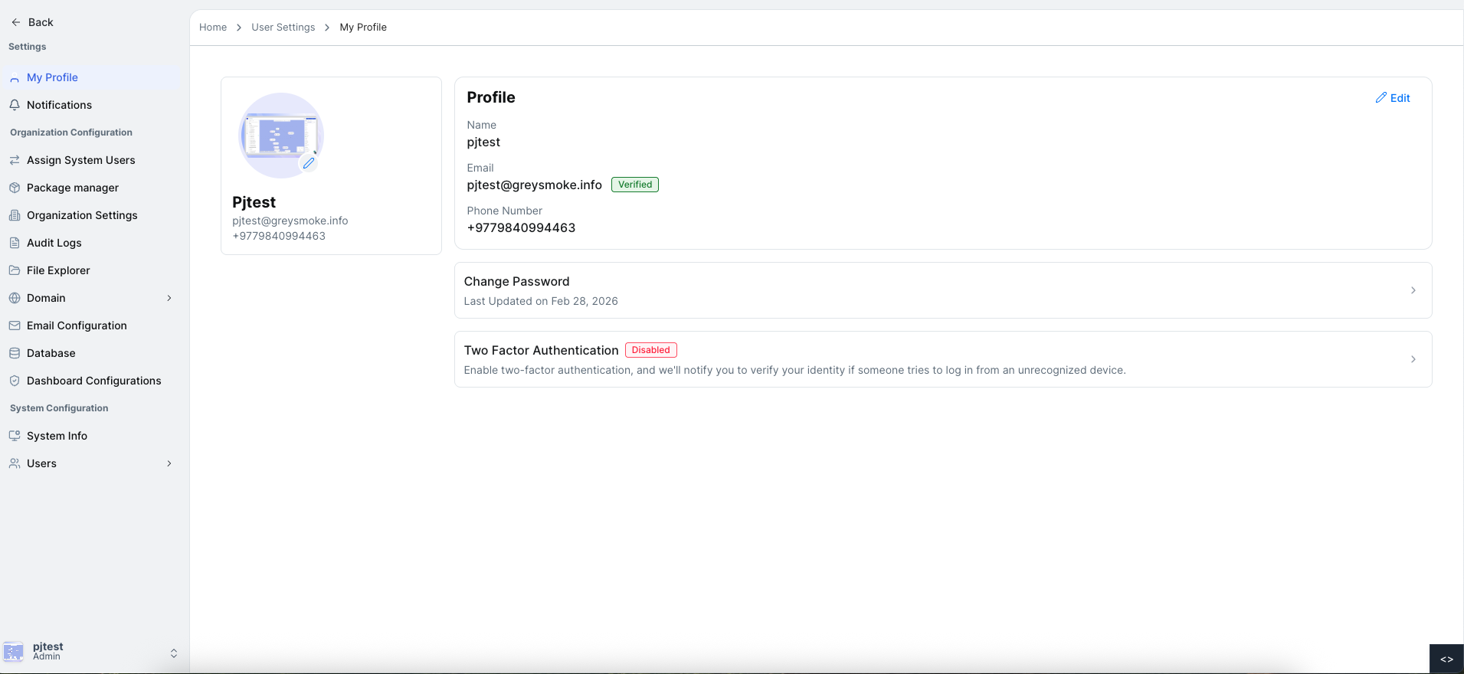Click the Notifications bell icon
1464x674 pixels.
[x=15, y=105]
